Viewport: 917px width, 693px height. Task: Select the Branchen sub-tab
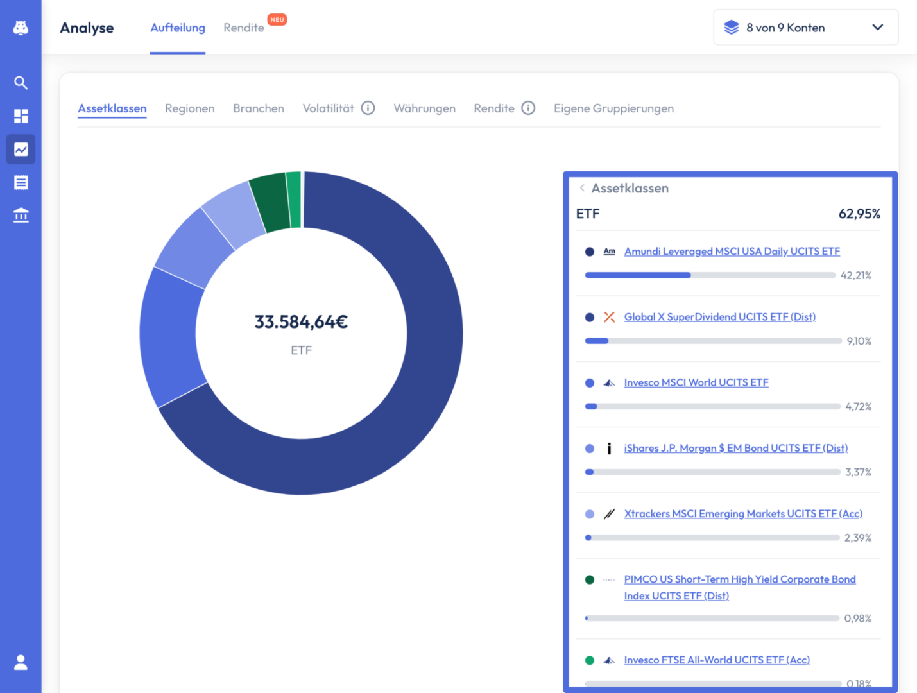click(x=259, y=108)
